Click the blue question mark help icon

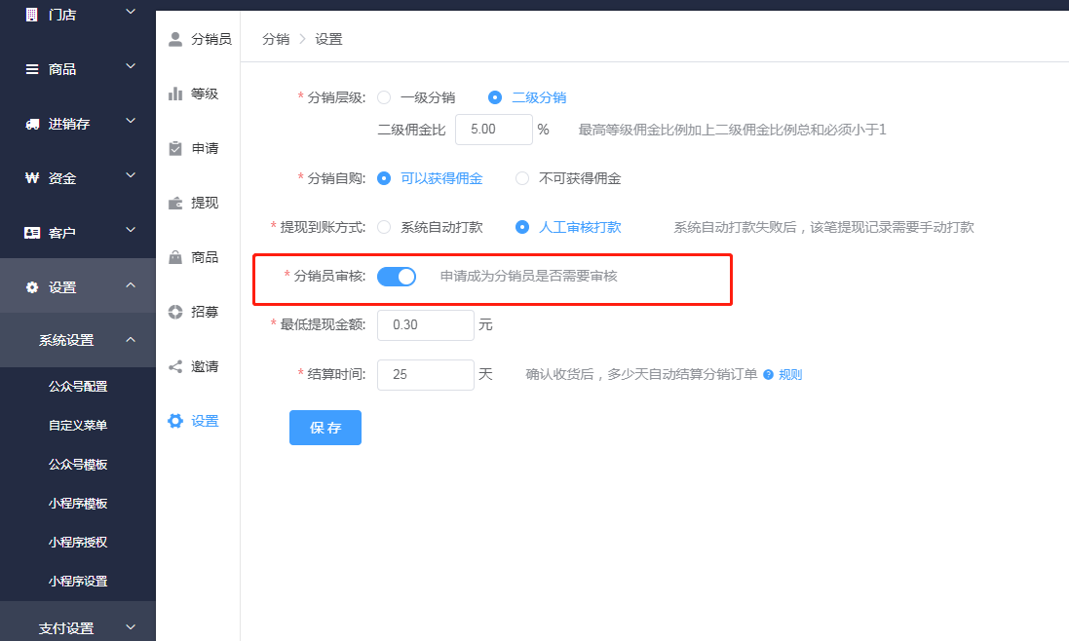point(768,375)
